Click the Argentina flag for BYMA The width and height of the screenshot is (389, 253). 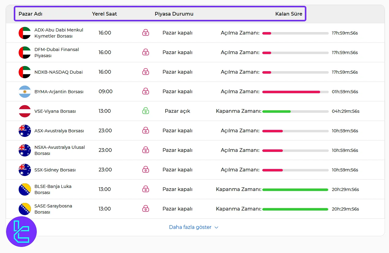(25, 92)
